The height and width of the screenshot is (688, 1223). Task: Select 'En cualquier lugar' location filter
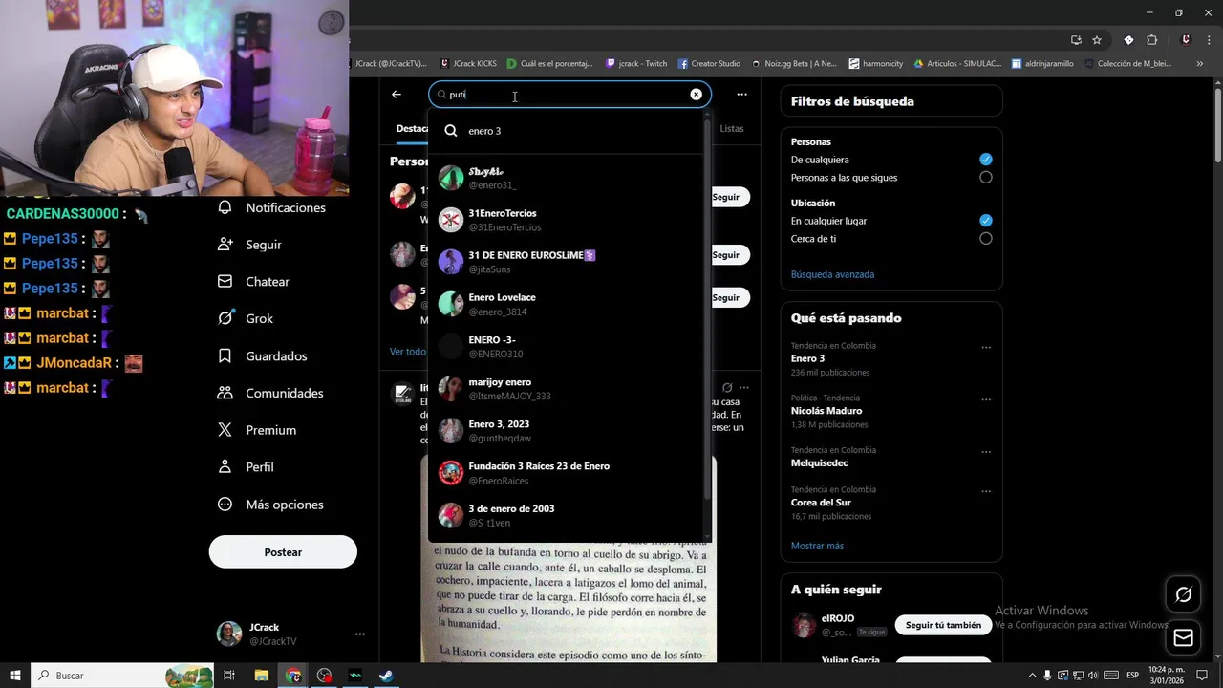click(986, 221)
